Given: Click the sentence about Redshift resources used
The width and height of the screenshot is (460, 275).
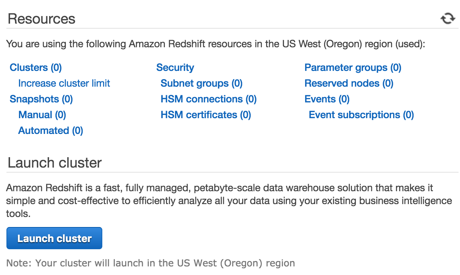Looking at the screenshot, I should 216,44.
